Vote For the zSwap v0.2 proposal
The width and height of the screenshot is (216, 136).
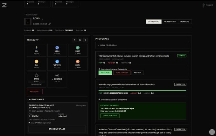[105, 73]
